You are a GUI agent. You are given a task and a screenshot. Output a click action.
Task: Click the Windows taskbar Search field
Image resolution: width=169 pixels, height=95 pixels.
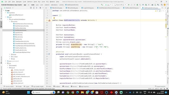tap(43, 92)
